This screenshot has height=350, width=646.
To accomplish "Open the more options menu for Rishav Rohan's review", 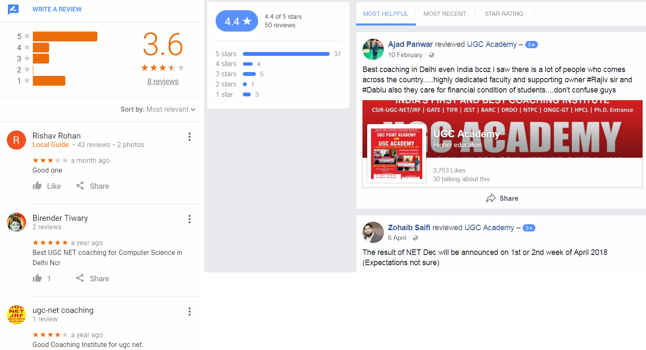I will [190, 137].
